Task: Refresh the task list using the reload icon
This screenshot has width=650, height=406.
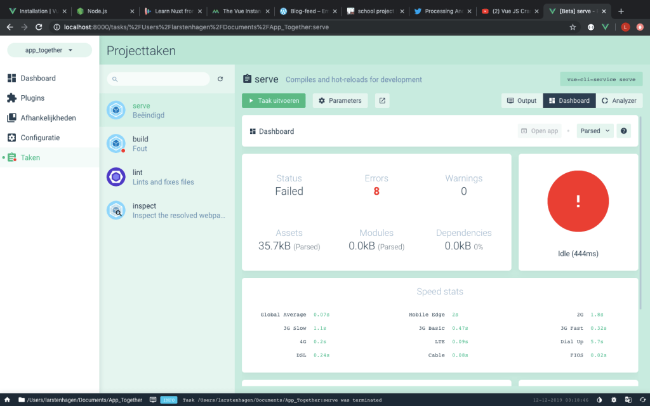Action: 220,79
